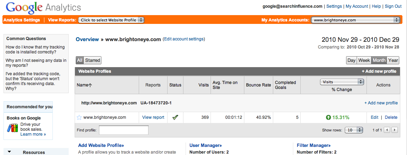Collapse the Resources section triangle

click(10, 152)
